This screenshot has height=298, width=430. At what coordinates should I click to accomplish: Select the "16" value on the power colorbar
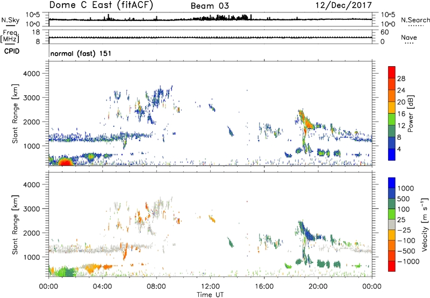click(x=401, y=114)
